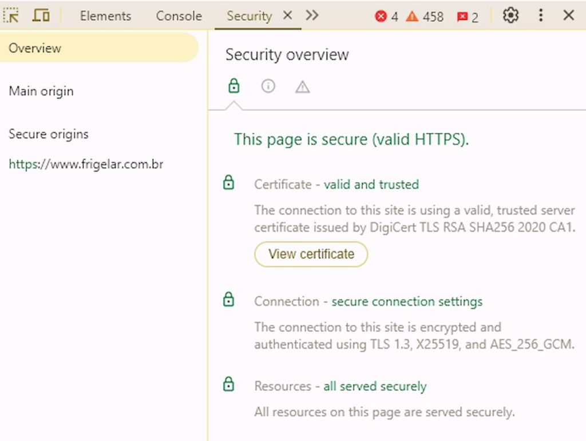Viewport: 586px width, 441px height.
Task: Activate the inspect element picker icon
Action: (x=11, y=15)
